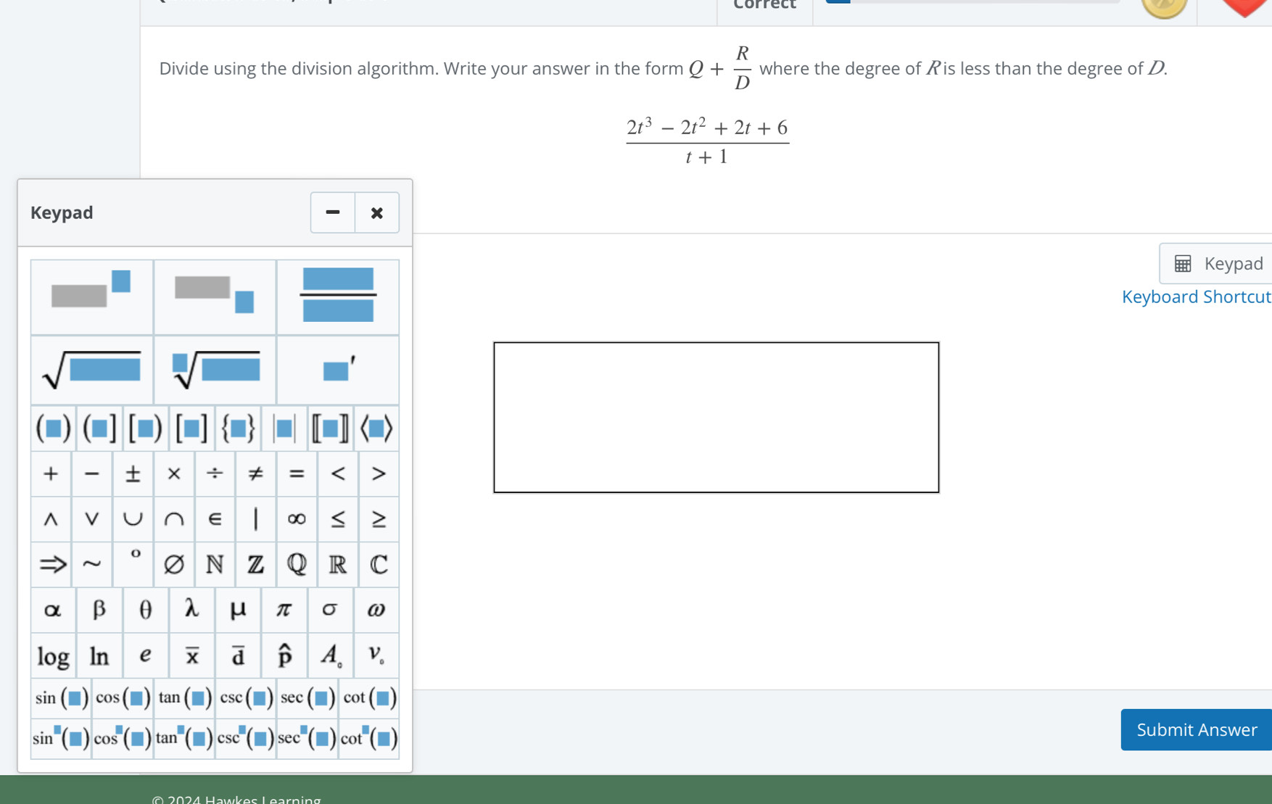Select the sin function button
Viewport: 1272px width, 804px height.
coord(61,697)
